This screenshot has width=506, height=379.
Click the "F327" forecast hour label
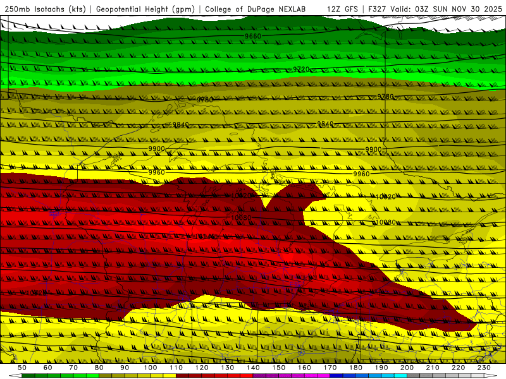[x=377, y=9]
